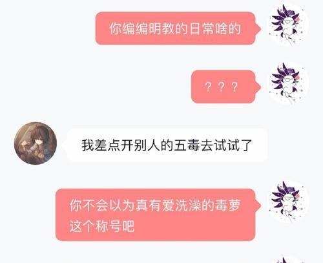Click the last question mark in "???"
This screenshot has width=323, height=263.
pyautogui.click(x=234, y=87)
